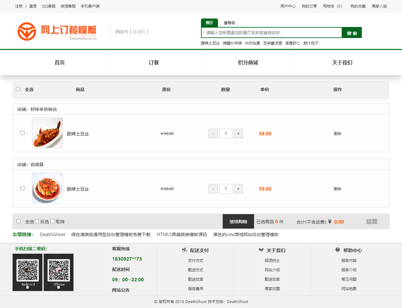Click the orange site logo icon
This screenshot has width=402, height=308.
[x=27, y=31]
